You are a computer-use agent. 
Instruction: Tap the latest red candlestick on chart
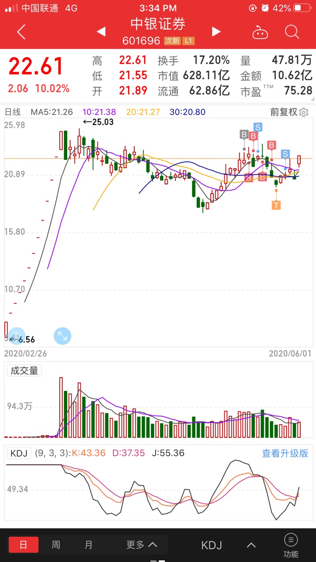point(299,161)
